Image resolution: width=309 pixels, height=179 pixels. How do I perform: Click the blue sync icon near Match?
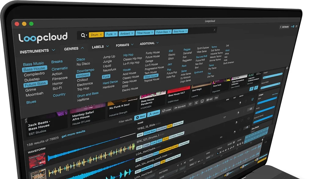click(x=253, y=99)
